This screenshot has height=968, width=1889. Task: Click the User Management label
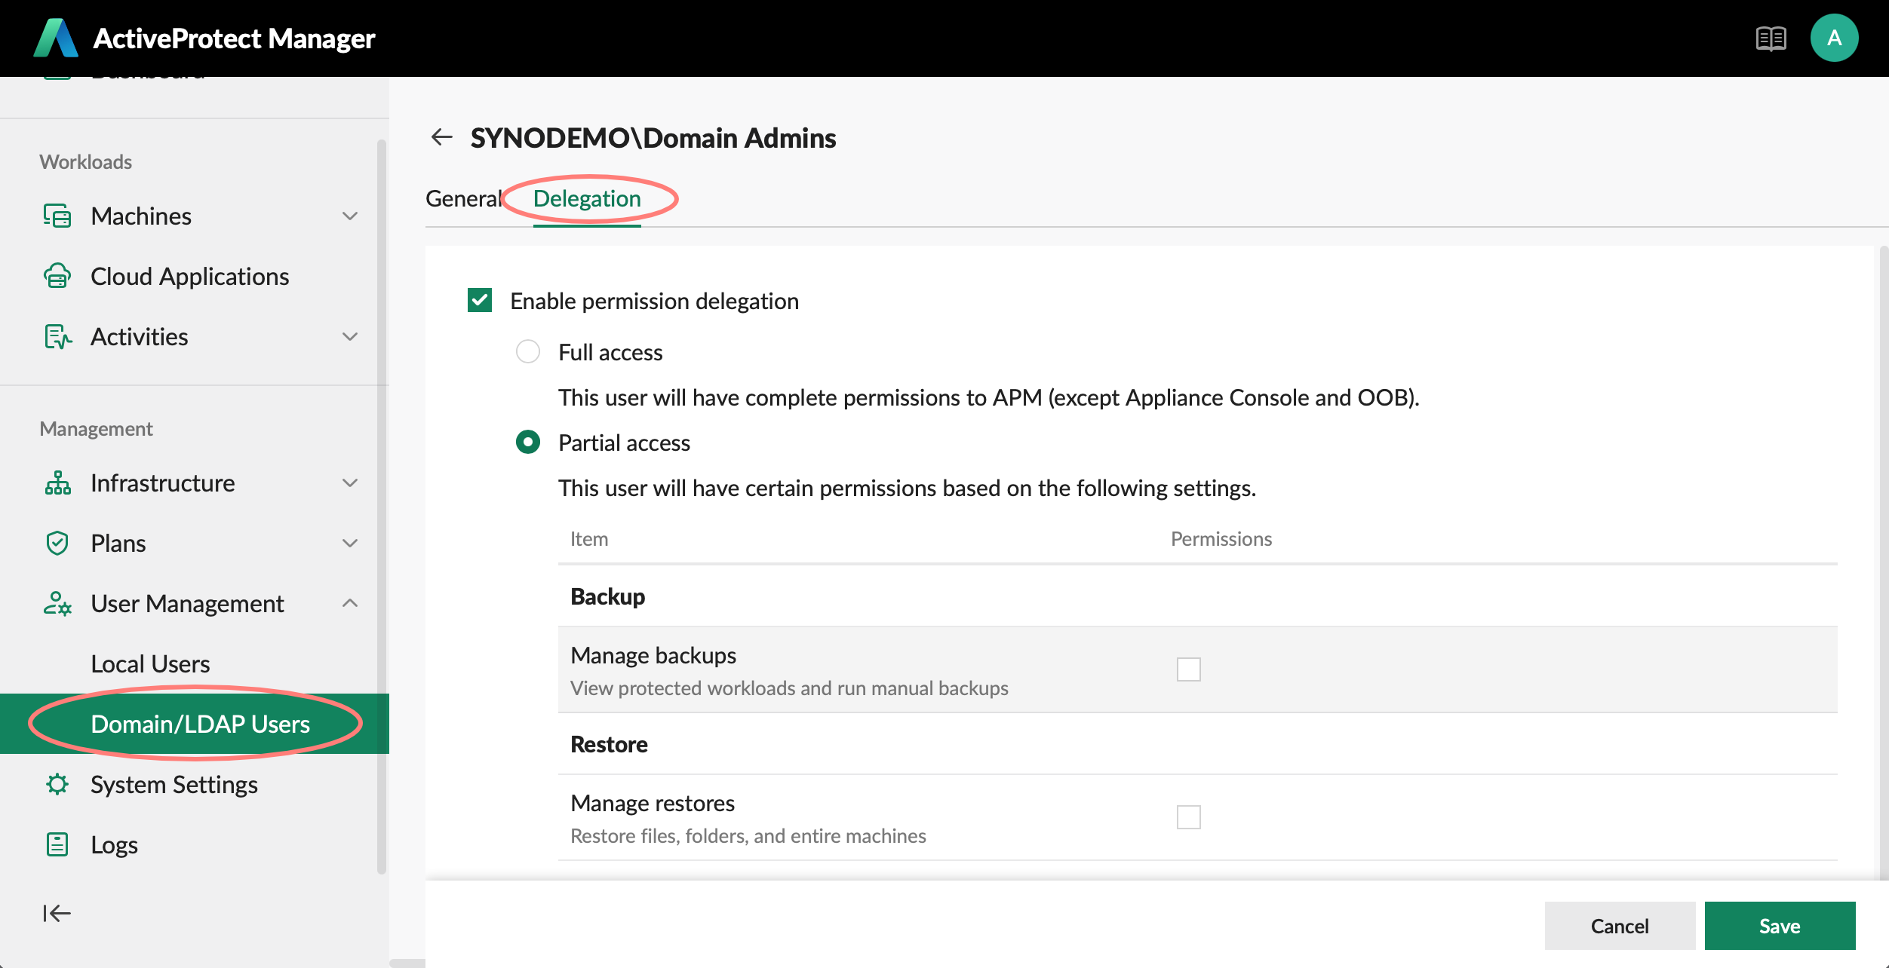click(187, 603)
